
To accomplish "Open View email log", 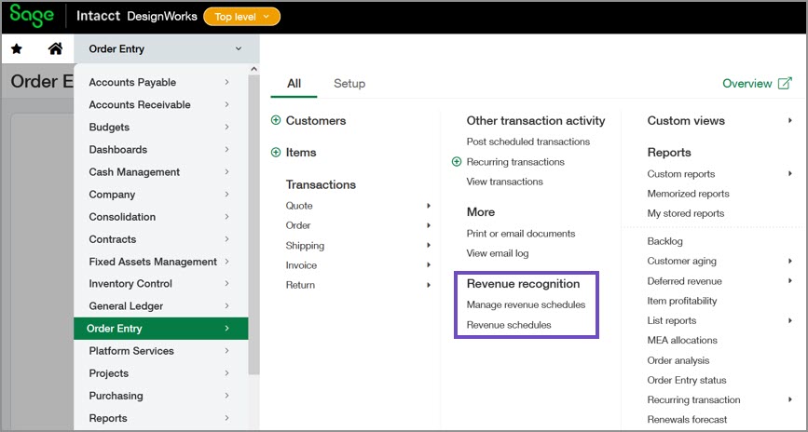I will pyautogui.click(x=498, y=253).
